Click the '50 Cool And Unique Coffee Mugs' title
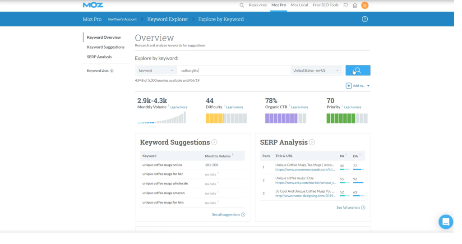Viewport: 462px width, 244px height. pyautogui.click(x=305, y=191)
